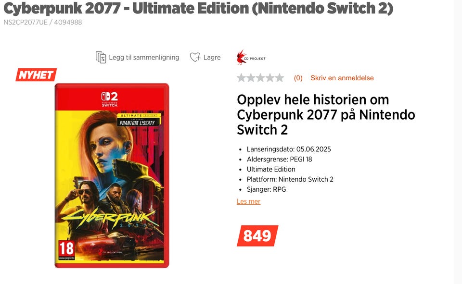Click the compare icon beside Legg til sammenligning
Viewport: 462px width, 284px height.
101,57
